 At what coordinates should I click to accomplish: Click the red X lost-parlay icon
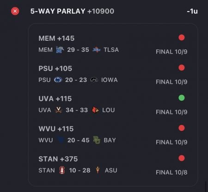(x=15, y=11)
